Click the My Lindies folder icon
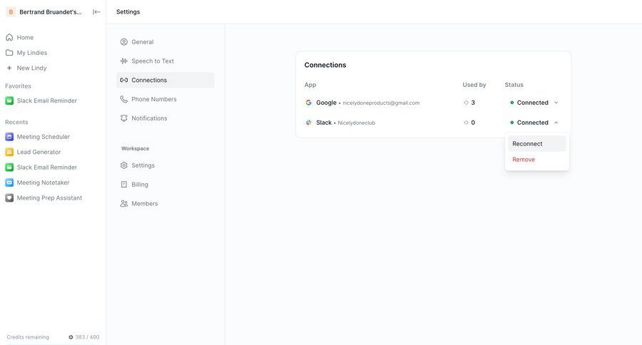Image resolution: width=642 pixels, height=345 pixels. (9, 52)
